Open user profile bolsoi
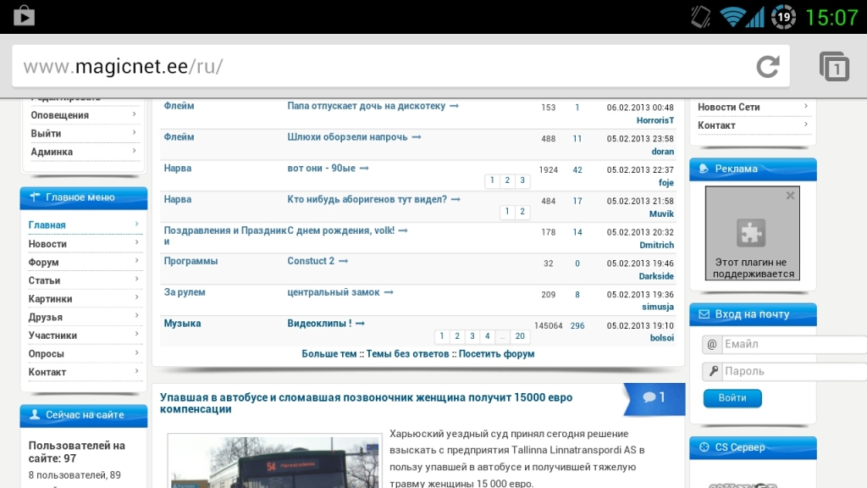 [x=662, y=338]
